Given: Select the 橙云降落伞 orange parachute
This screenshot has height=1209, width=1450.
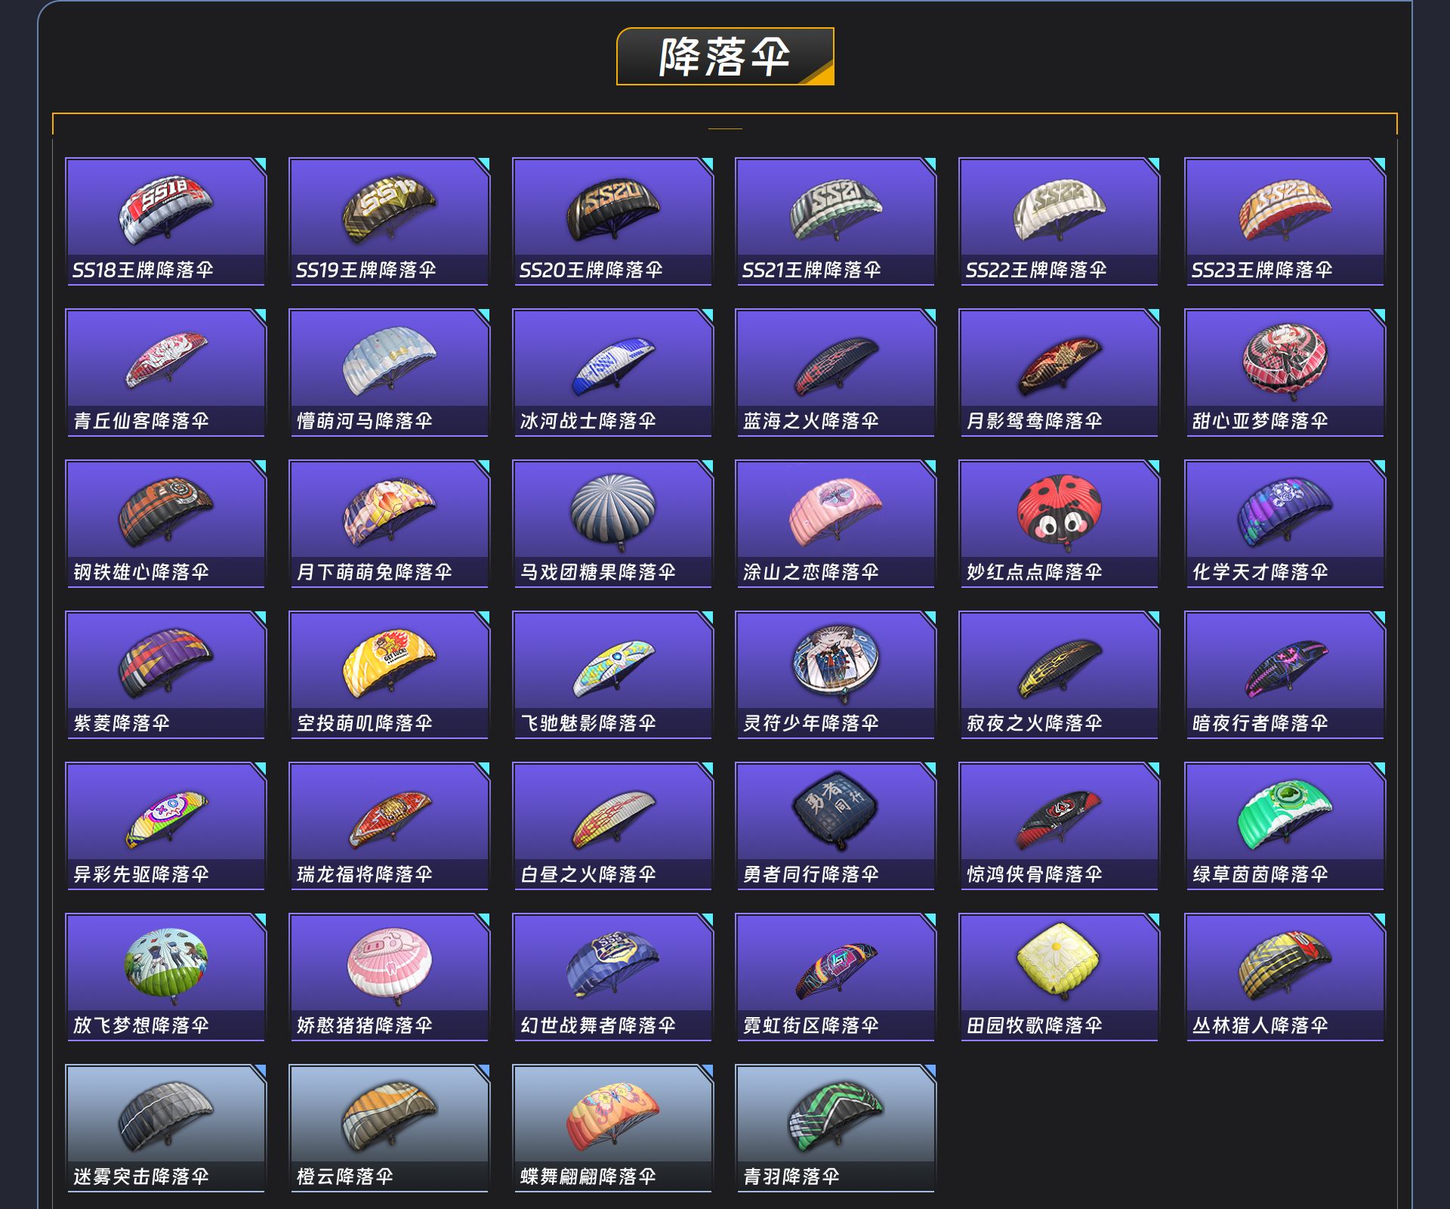Looking at the screenshot, I should click(389, 1116).
